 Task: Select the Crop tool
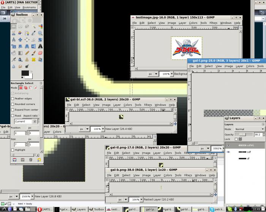point(33,39)
